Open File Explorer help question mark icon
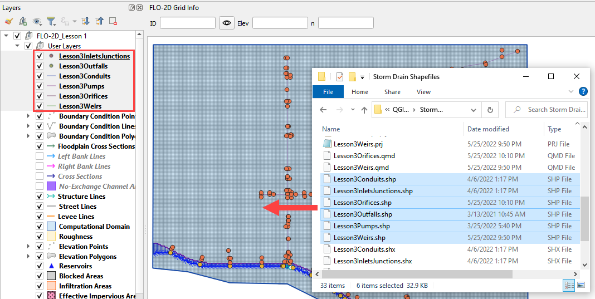 (583, 92)
